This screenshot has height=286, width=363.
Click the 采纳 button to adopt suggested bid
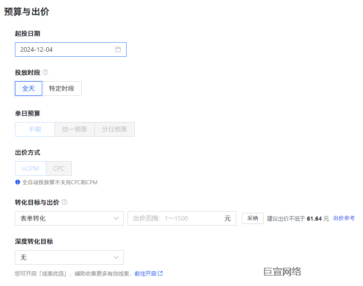252,218
